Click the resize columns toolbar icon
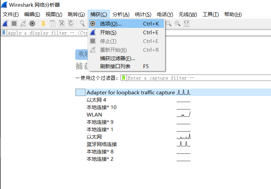Viewport: 271px width, 189px height. pyautogui.click(x=187, y=23)
